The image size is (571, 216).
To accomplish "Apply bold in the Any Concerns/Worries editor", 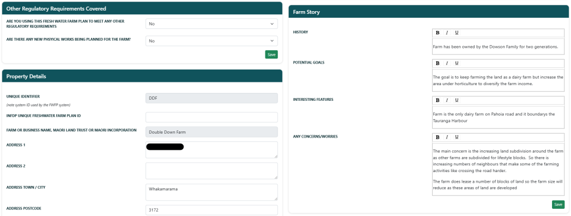I will 437,137.
